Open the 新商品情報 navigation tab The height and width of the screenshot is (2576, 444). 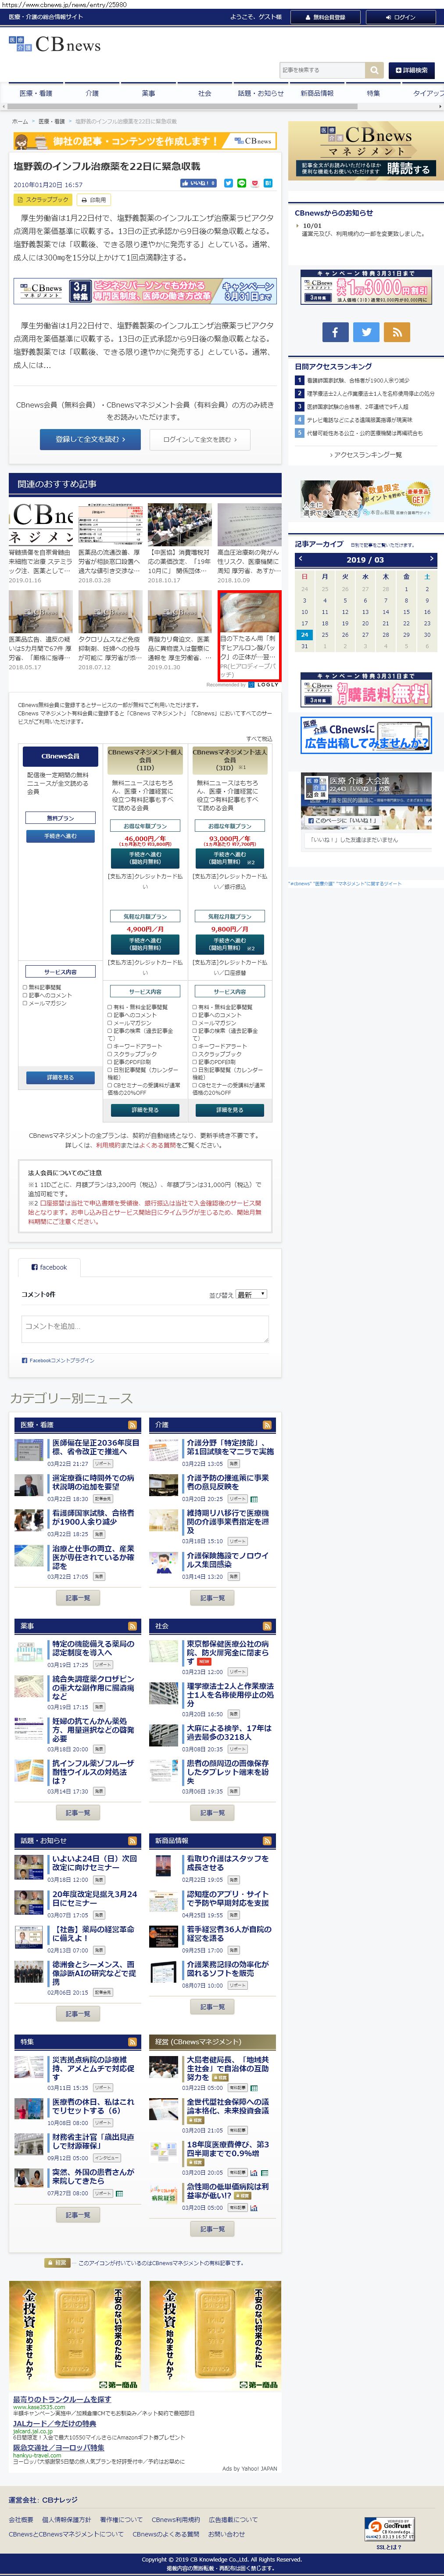pos(317,93)
